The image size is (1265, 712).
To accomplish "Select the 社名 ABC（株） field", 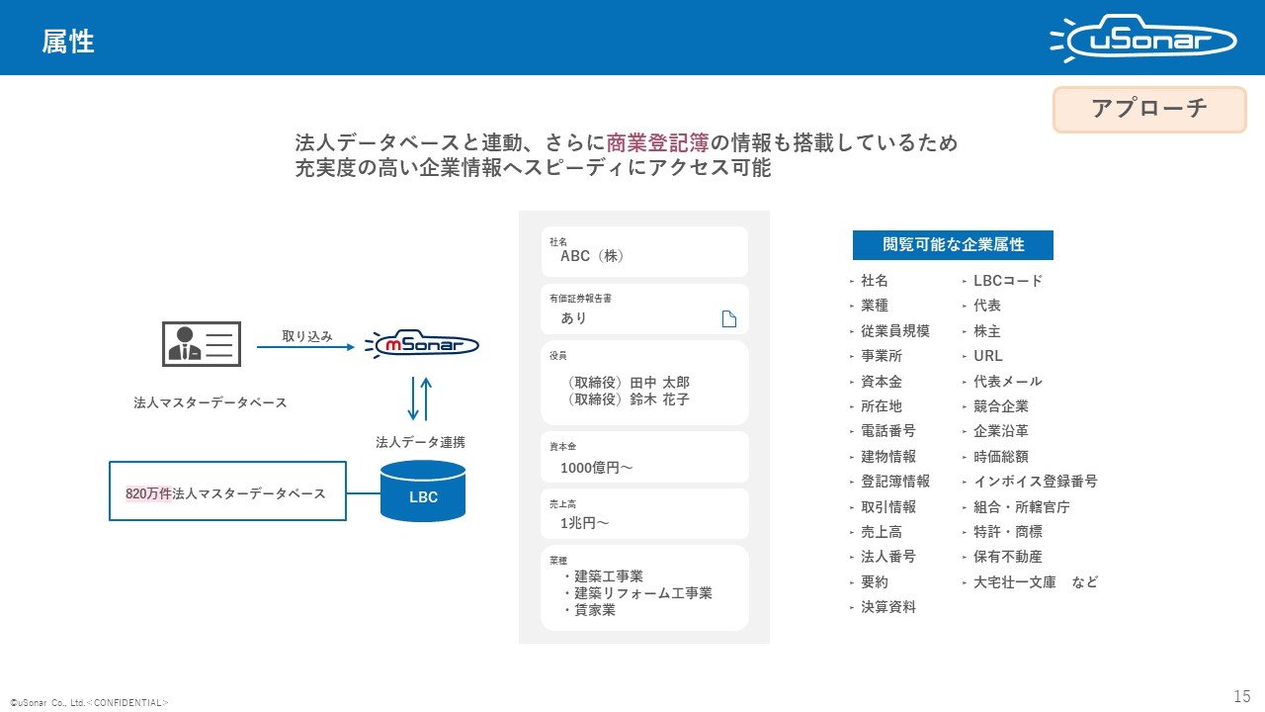I will (x=643, y=251).
